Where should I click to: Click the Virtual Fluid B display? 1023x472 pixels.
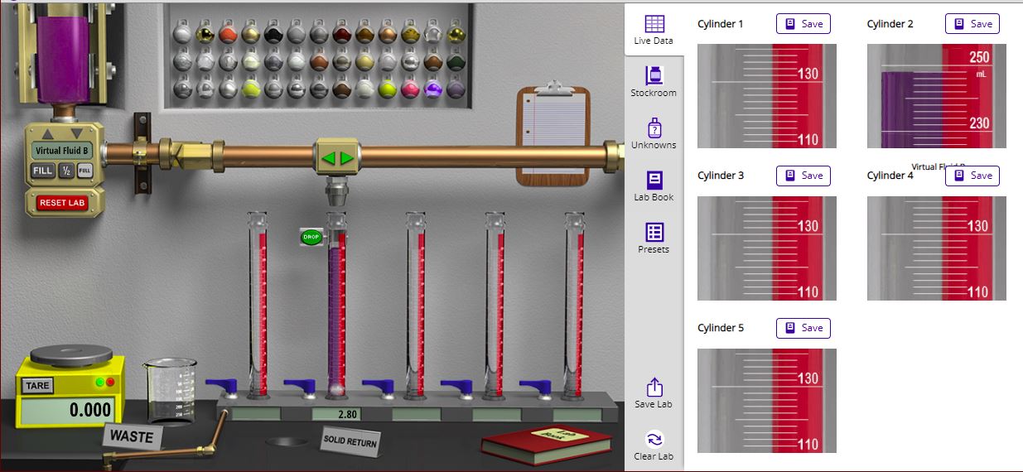click(x=62, y=151)
